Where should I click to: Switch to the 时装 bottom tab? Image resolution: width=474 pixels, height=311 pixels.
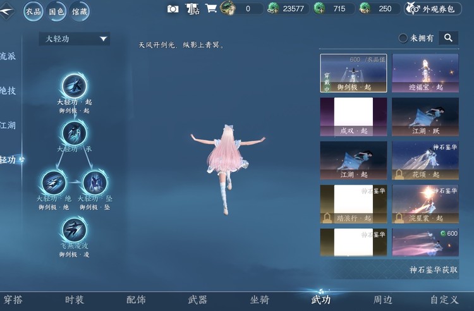75,300
